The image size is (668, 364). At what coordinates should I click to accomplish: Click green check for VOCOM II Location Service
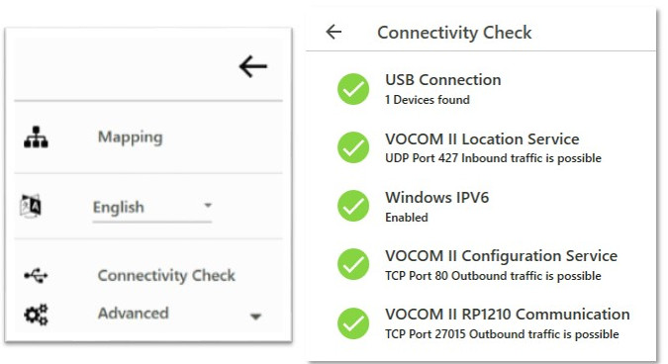(x=353, y=147)
